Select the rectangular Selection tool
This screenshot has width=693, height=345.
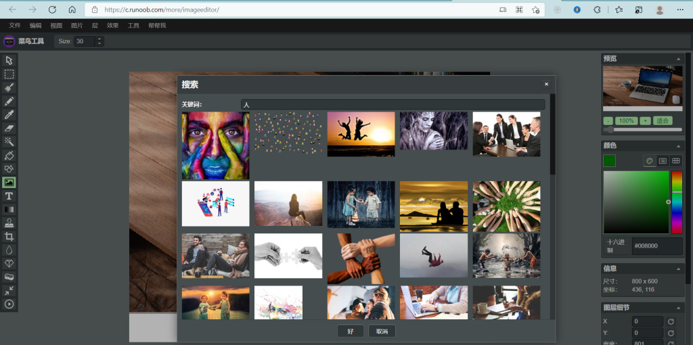coord(9,74)
